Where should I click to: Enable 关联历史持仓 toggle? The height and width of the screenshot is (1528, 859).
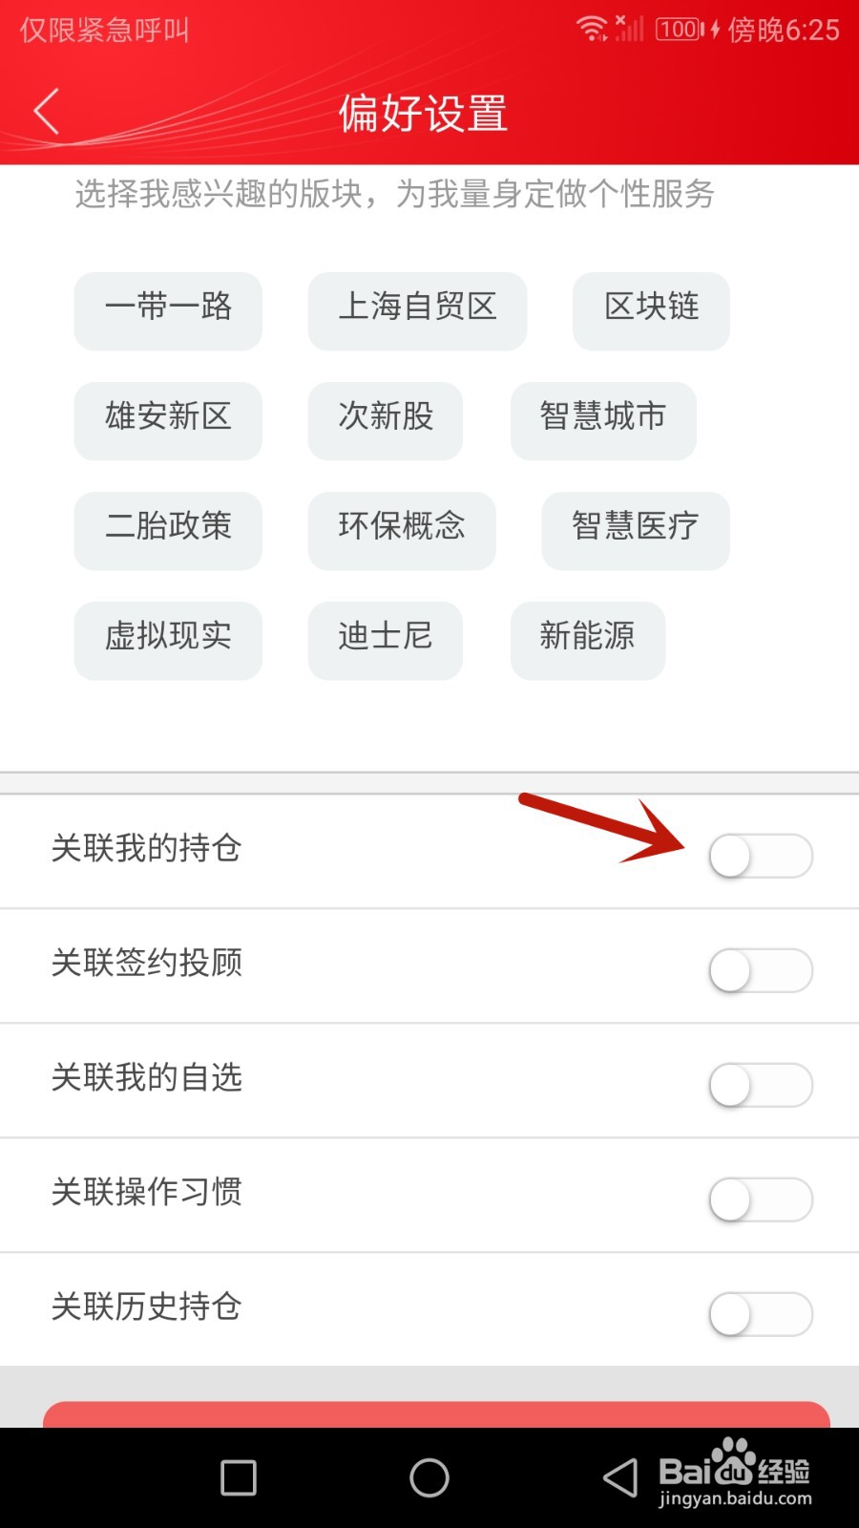coord(761,1314)
